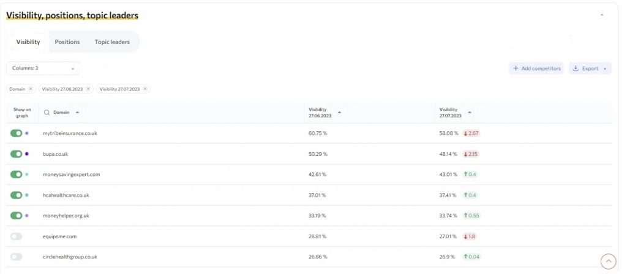
Task: Click the 33.74 % visibility value
Action: tap(448, 216)
